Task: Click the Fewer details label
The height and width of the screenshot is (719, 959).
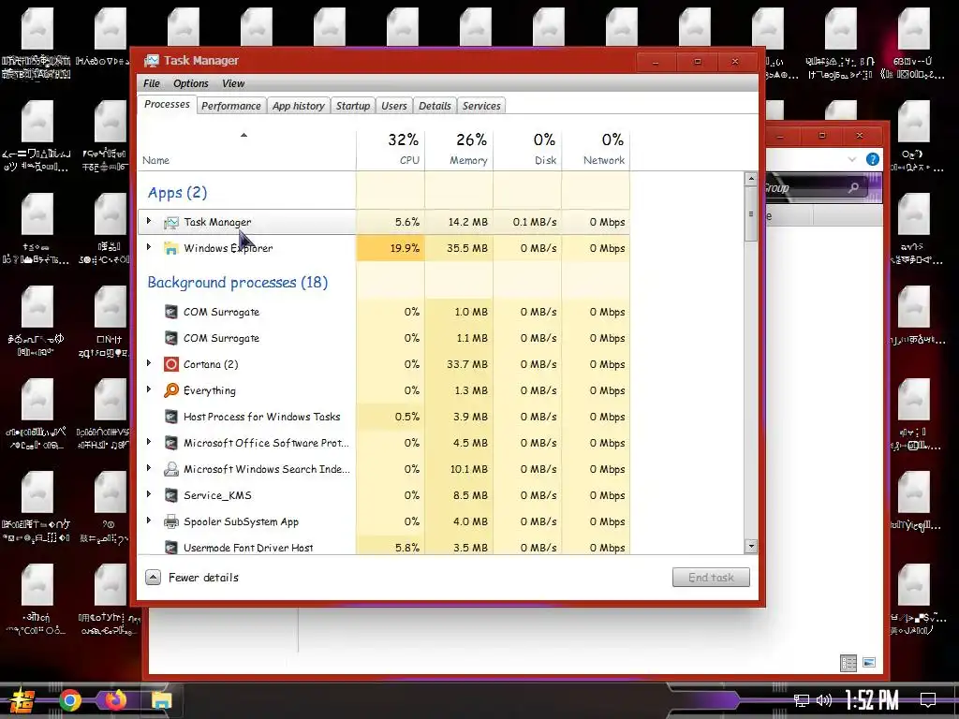Action: [x=203, y=577]
